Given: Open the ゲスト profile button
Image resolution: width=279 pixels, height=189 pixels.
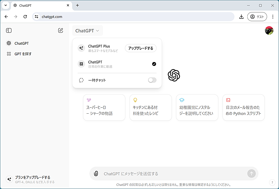Looking at the screenshot, I should point(257,17).
